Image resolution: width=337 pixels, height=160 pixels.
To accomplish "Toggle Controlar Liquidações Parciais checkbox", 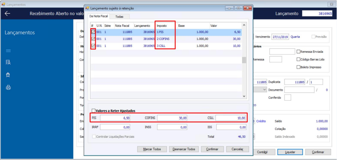I will click(94, 136).
